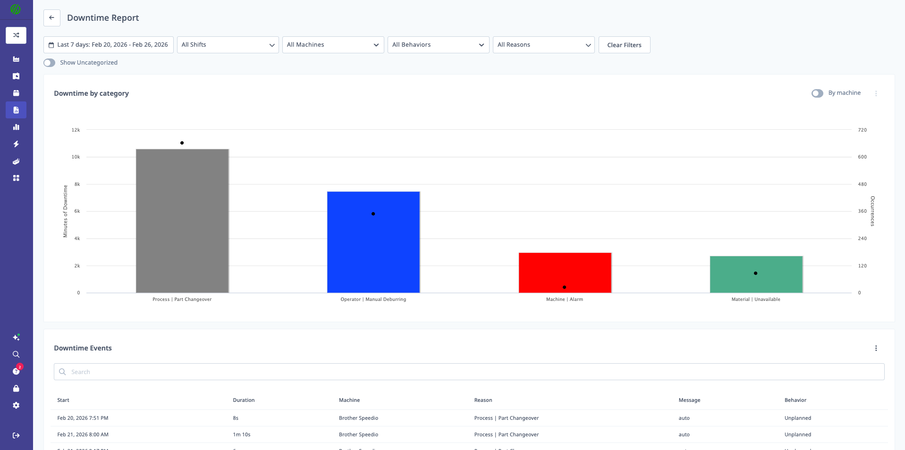Open the bar chart sidebar icon
The image size is (905, 450).
click(16, 127)
